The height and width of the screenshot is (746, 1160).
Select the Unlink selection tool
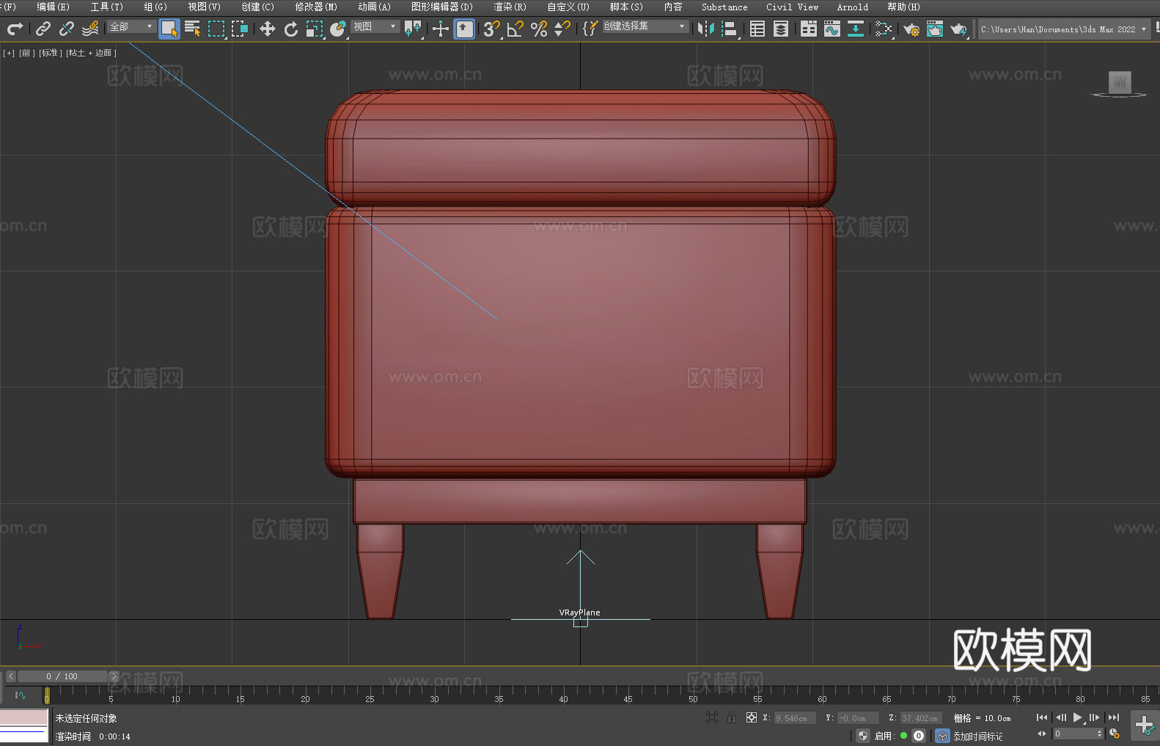[x=67, y=29]
